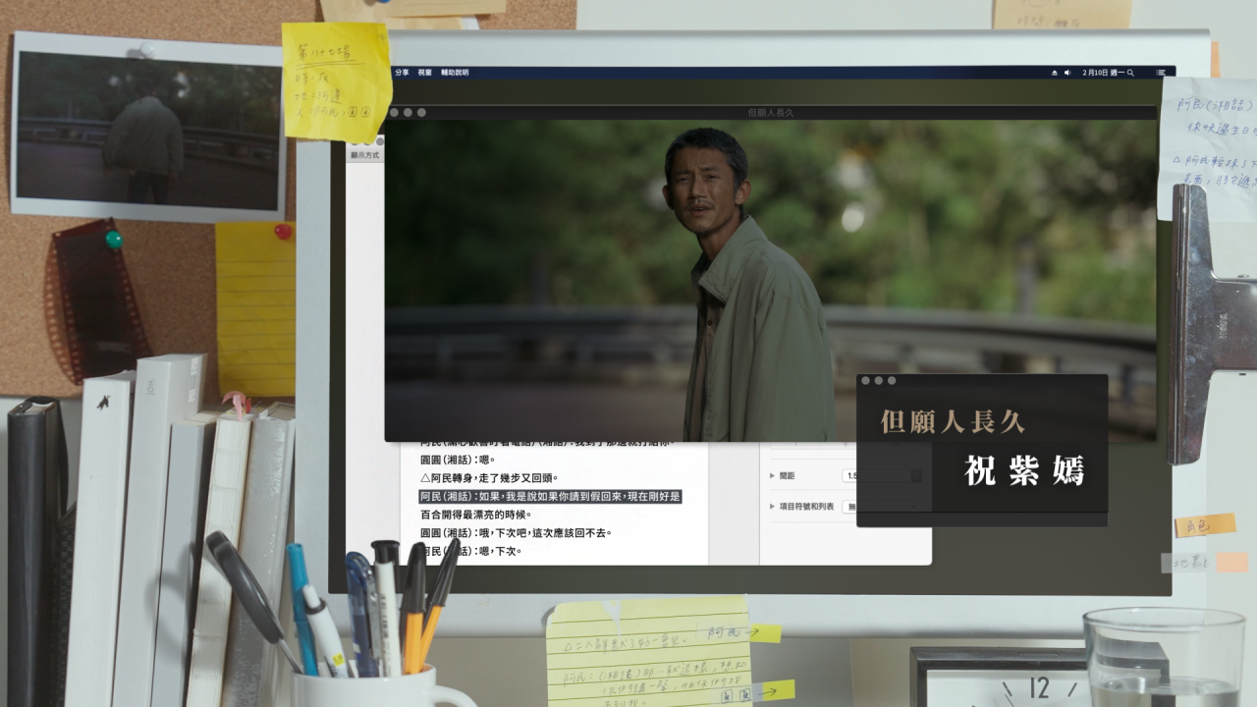
Task: Click the line 圓圓(湘話):哦,下次吧
Action: click(x=516, y=533)
